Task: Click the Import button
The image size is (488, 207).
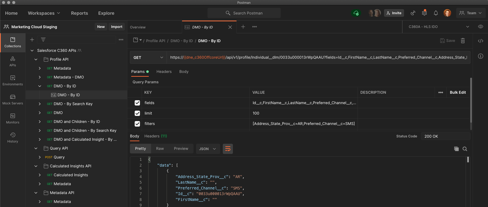Action: point(117,27)
